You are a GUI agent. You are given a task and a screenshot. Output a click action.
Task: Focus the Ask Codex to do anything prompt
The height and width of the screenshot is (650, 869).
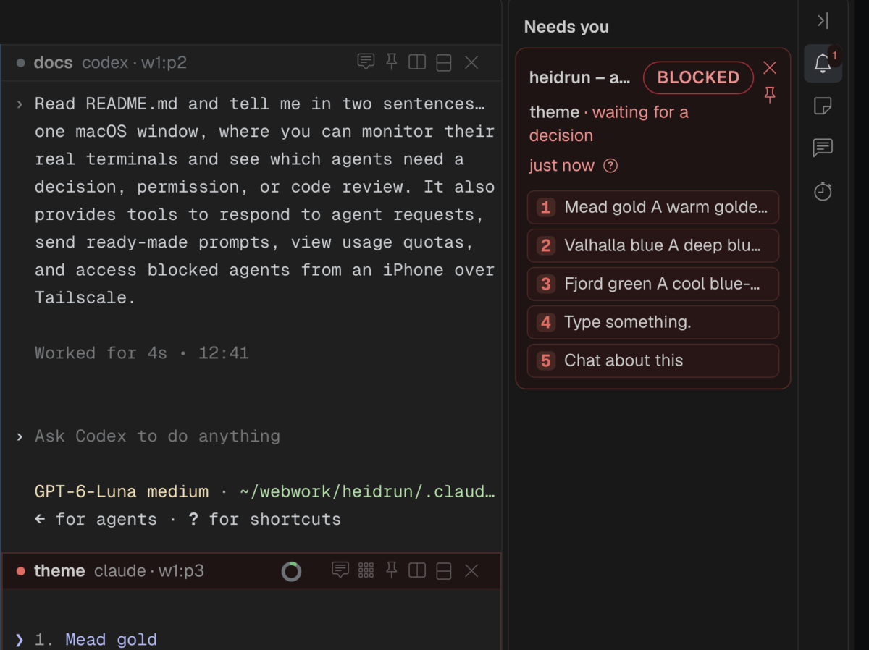157,436
